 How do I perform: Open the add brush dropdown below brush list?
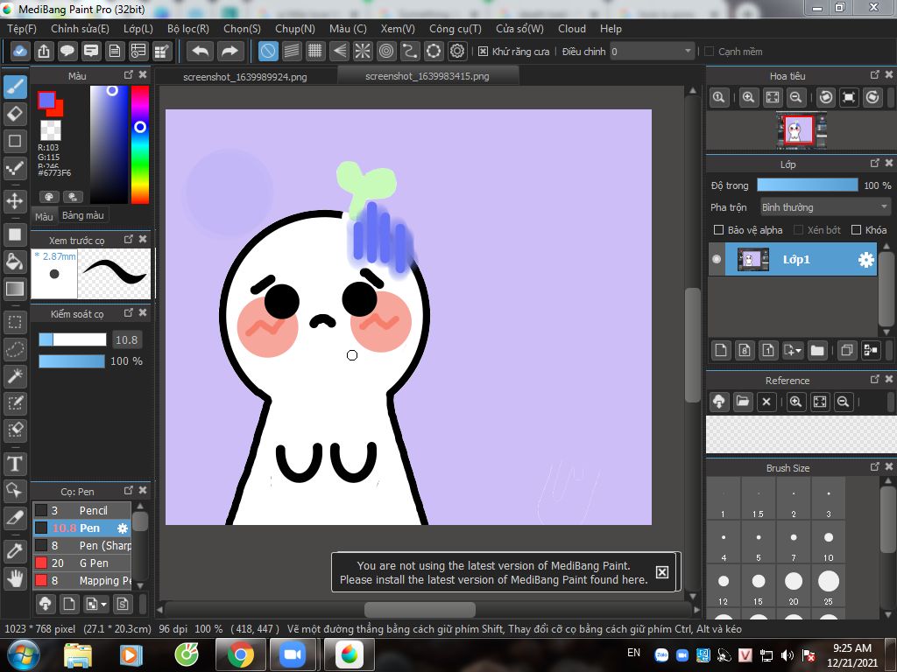(95, 604)
